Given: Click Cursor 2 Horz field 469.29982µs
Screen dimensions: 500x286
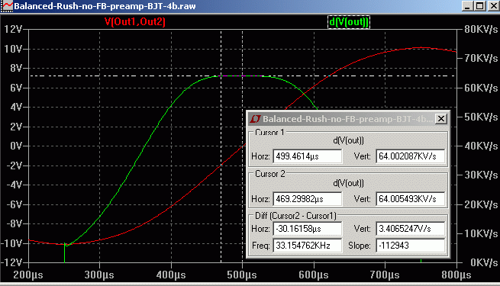Looking at the screenshot, I should [x=308, y=199].
